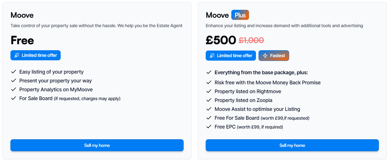
Task: Click the gradient Plus badge next to Moove
Action: tap(240, 15)
